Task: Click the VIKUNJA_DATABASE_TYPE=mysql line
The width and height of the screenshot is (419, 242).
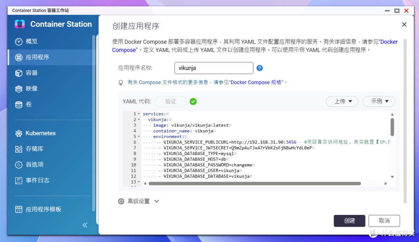Action: [199, 154]
